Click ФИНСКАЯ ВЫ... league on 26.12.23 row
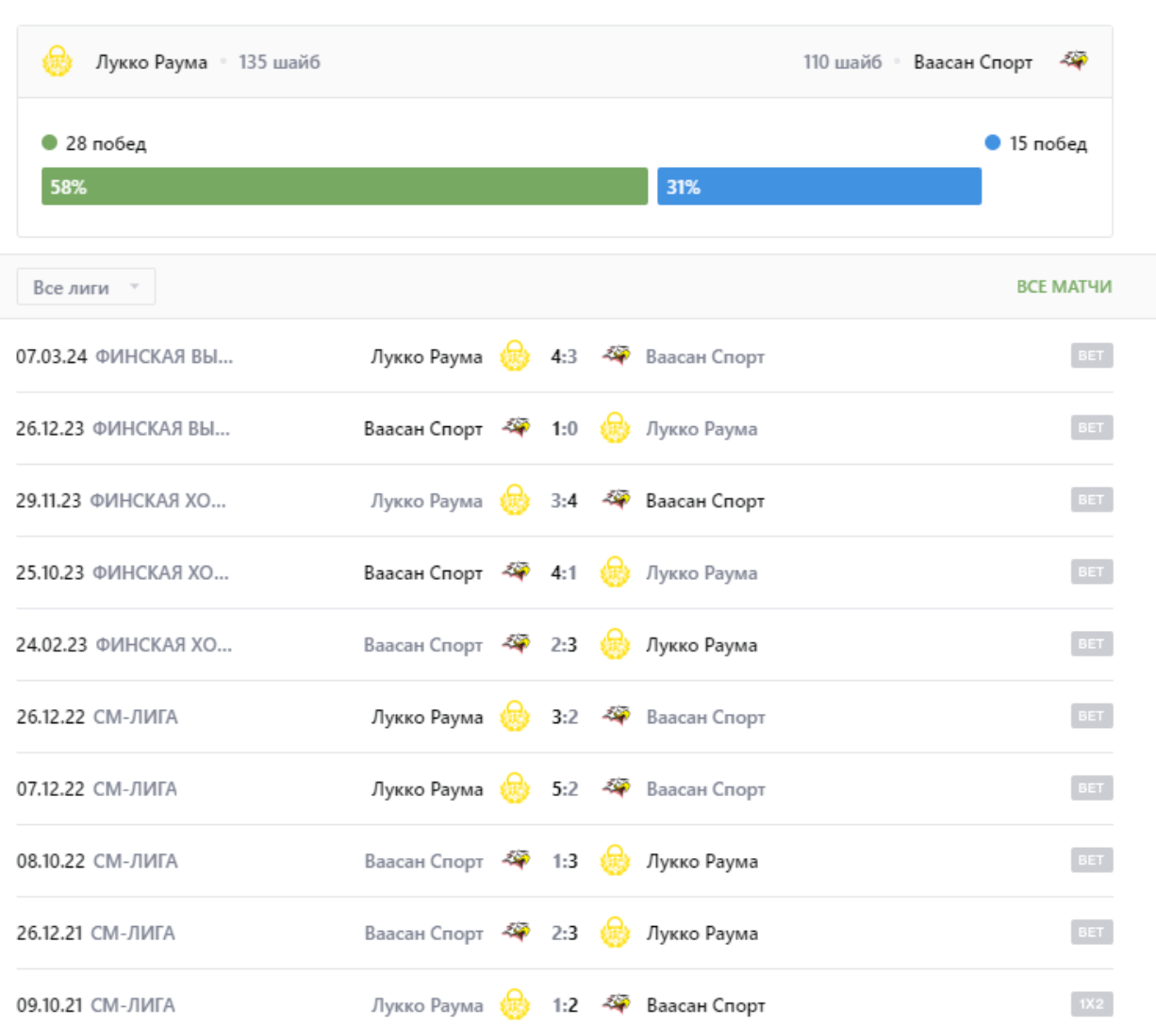The height and width of the screenshot is (1026, 1156). (161, 428)
